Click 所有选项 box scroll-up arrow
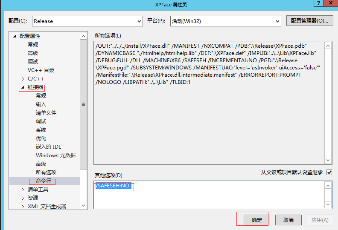The height and width of the screenshot is (230, 338). [x=328, y=46]
